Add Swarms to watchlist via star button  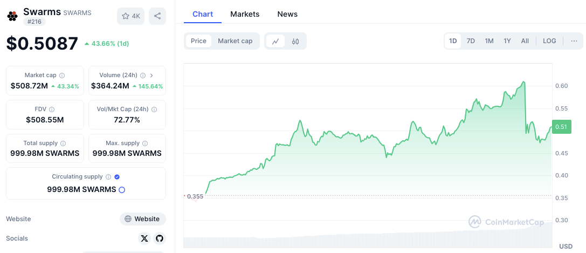[130, 16]
